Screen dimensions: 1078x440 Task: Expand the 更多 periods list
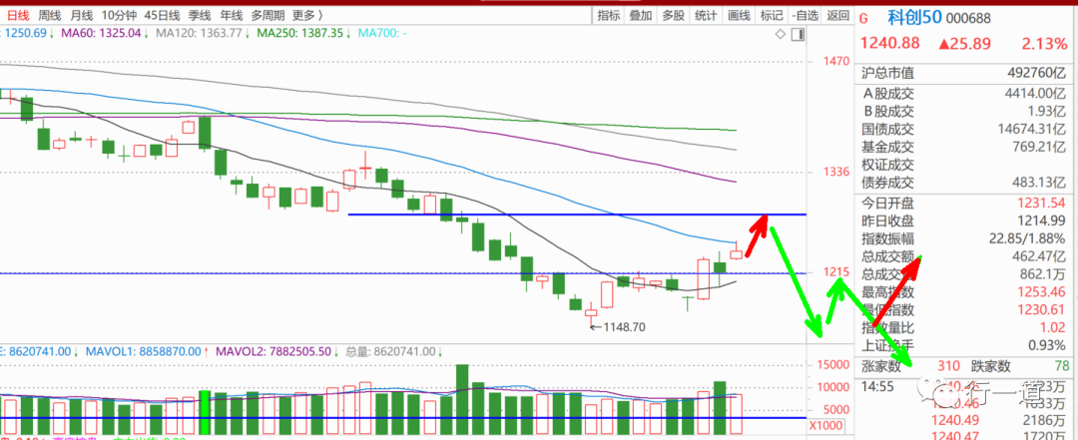pos(303,15)
